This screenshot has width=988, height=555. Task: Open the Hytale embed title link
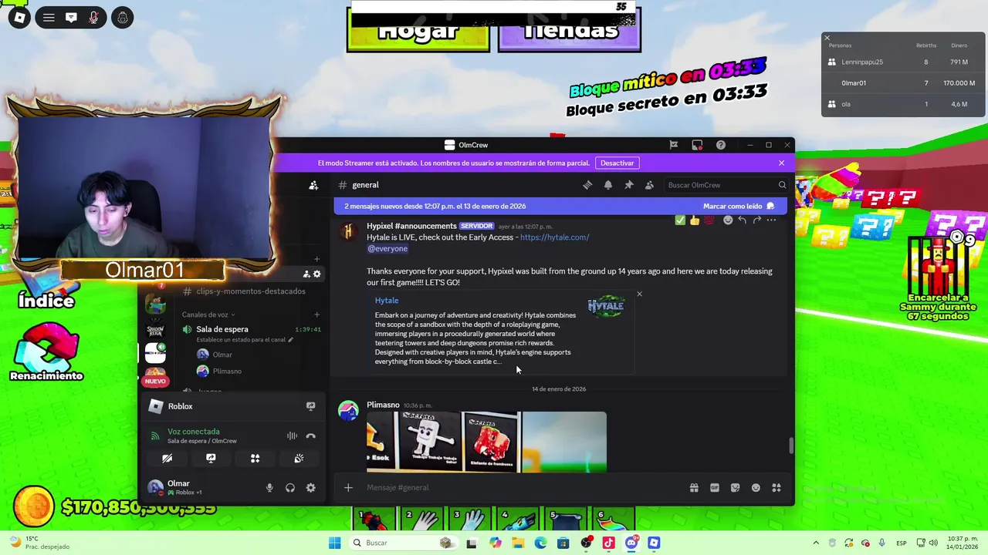click(x=387, y=301)
